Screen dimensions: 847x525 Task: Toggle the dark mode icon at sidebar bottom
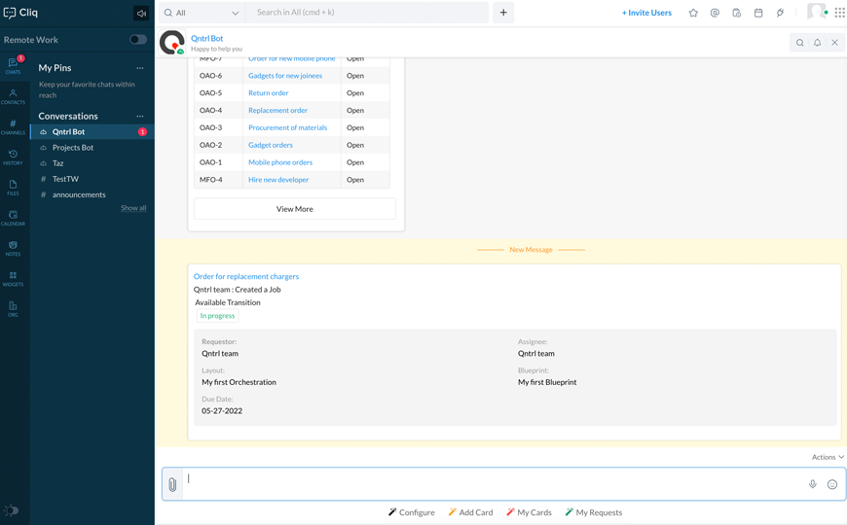point(12,509)
